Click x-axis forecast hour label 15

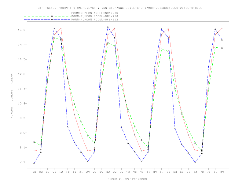(68, 172)
